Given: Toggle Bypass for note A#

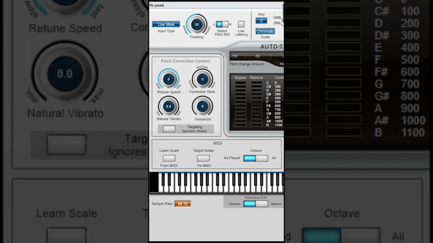Looking at the screenshot, I should (x=241, y=121).
